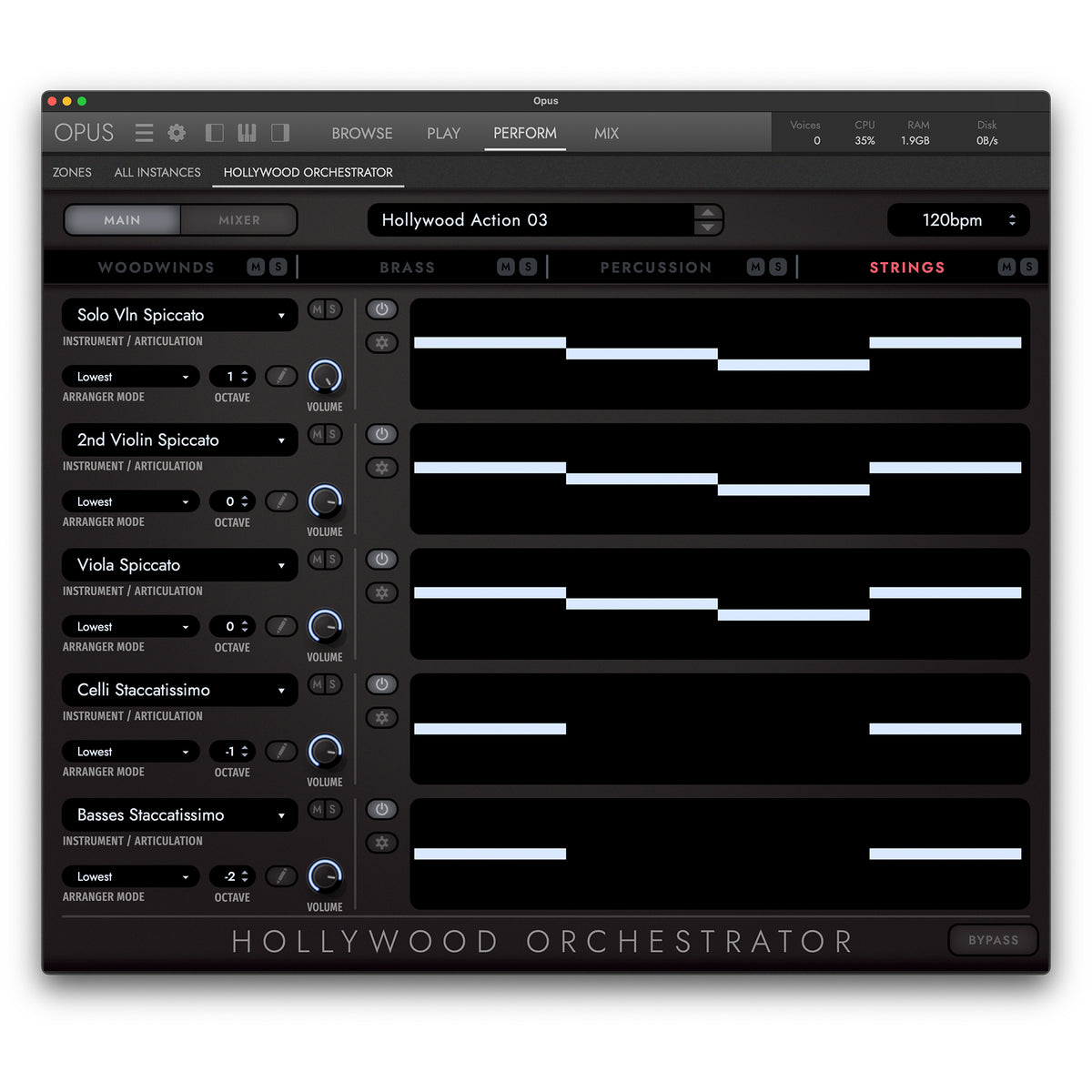Open Viola Spiccato instrument dropdown

click(180, 565)
